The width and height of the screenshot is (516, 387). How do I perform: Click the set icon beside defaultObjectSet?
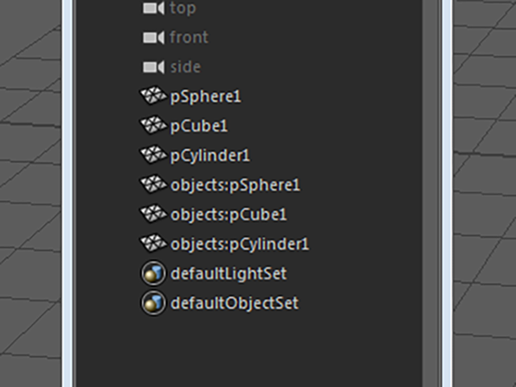[153, 303]
